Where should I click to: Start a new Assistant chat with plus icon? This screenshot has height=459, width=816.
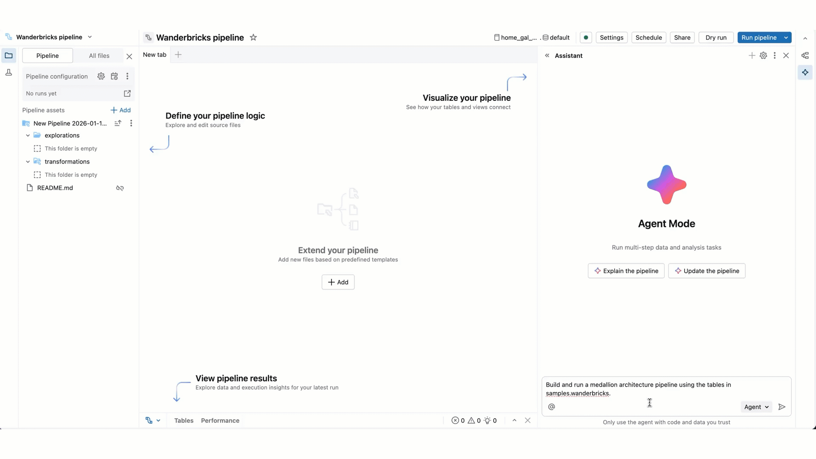pos(752,55)
